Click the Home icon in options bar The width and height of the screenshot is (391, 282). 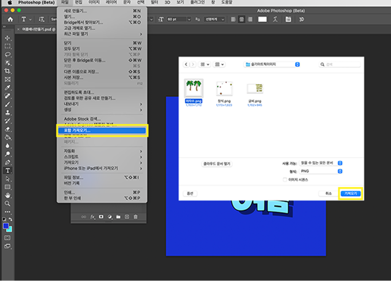pos(10,19)
